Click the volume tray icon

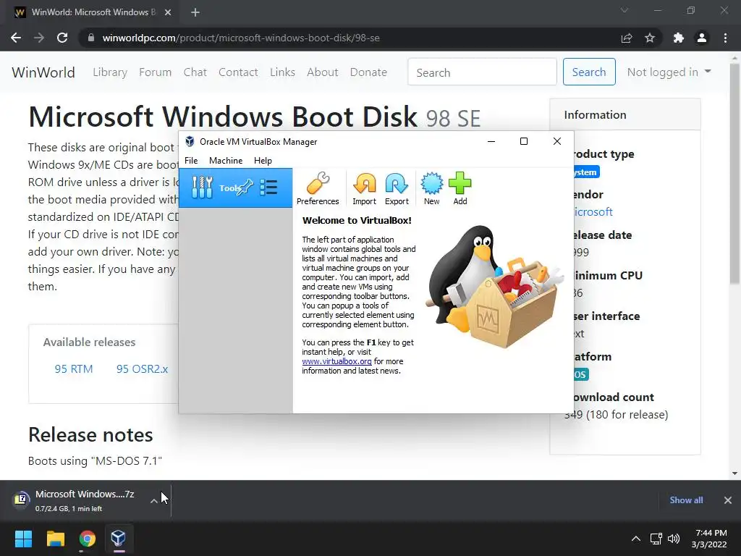[x=674, y=539]
